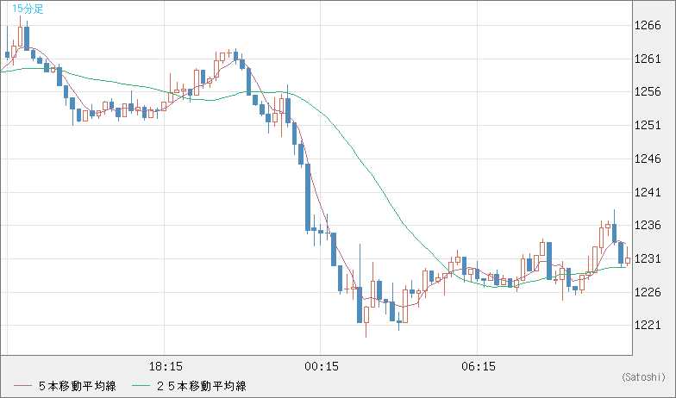The image size is (676, 398).
Task: Click the 1256 price axis label
Action: (648, 91)
